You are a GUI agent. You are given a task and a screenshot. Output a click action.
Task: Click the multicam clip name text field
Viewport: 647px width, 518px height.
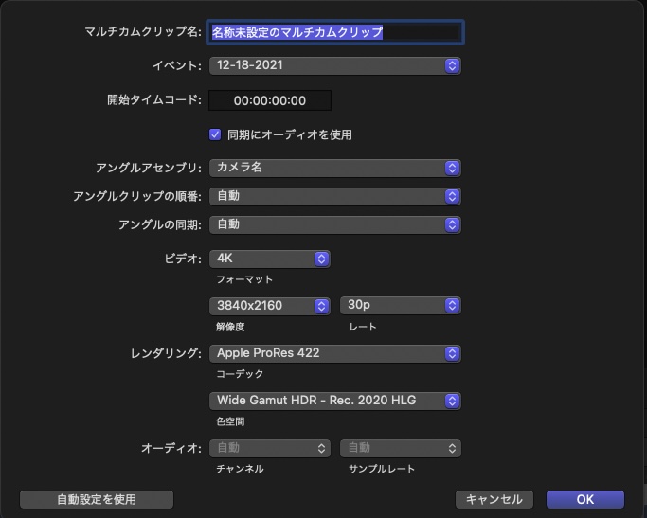click(335, 32)
